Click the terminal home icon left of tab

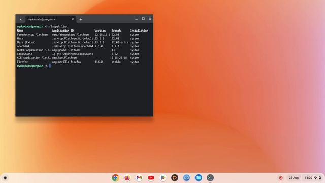click(21, 19)
